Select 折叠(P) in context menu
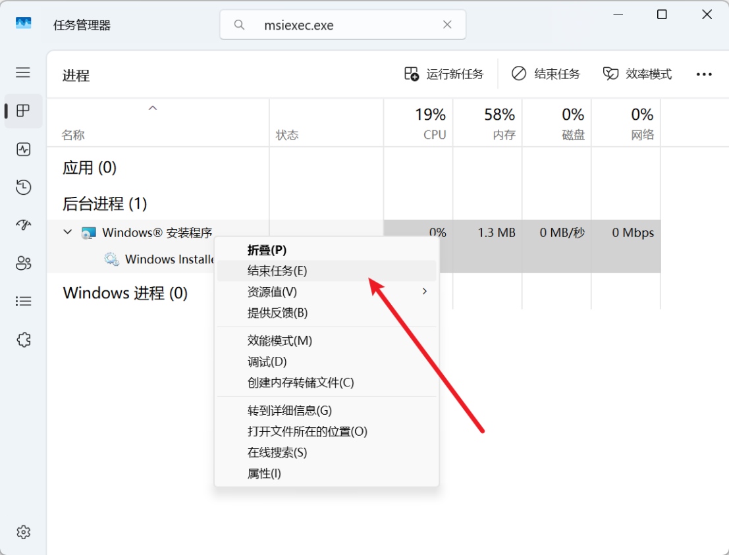729x555 pixels. (x=327, y=250)
